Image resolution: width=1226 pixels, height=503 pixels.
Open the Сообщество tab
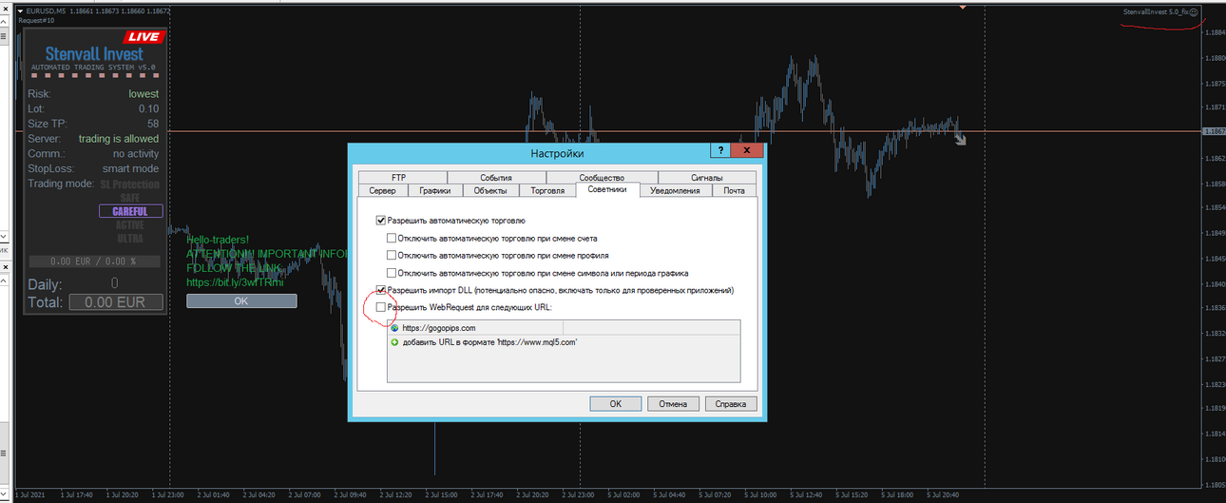point(601,178)
